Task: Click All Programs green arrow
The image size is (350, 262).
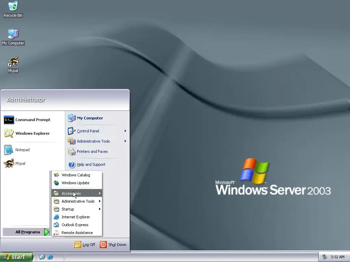Action: pos(46,232)
